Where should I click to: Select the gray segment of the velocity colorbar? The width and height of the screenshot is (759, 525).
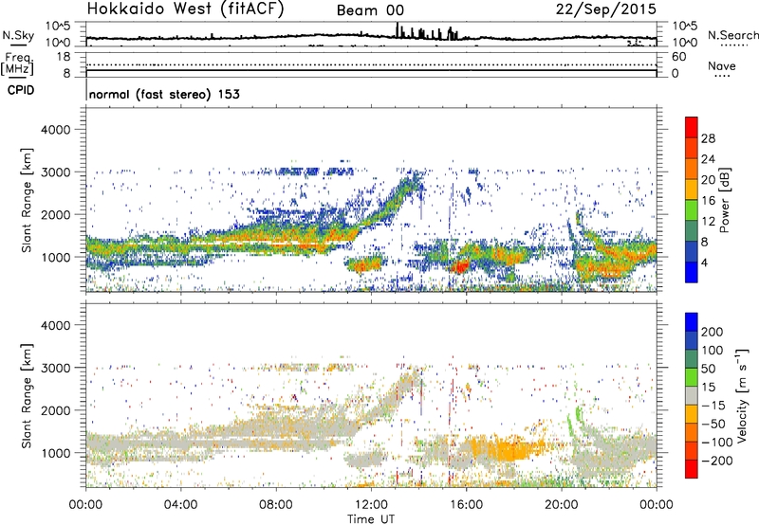(692, 395)
